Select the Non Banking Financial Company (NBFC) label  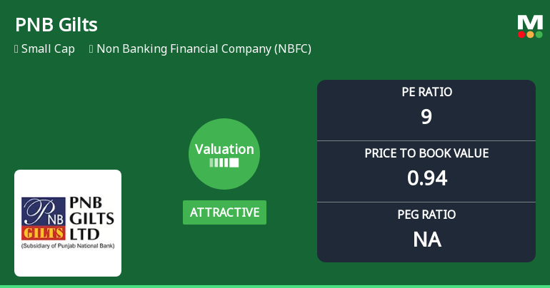click(x=204, y=48)
